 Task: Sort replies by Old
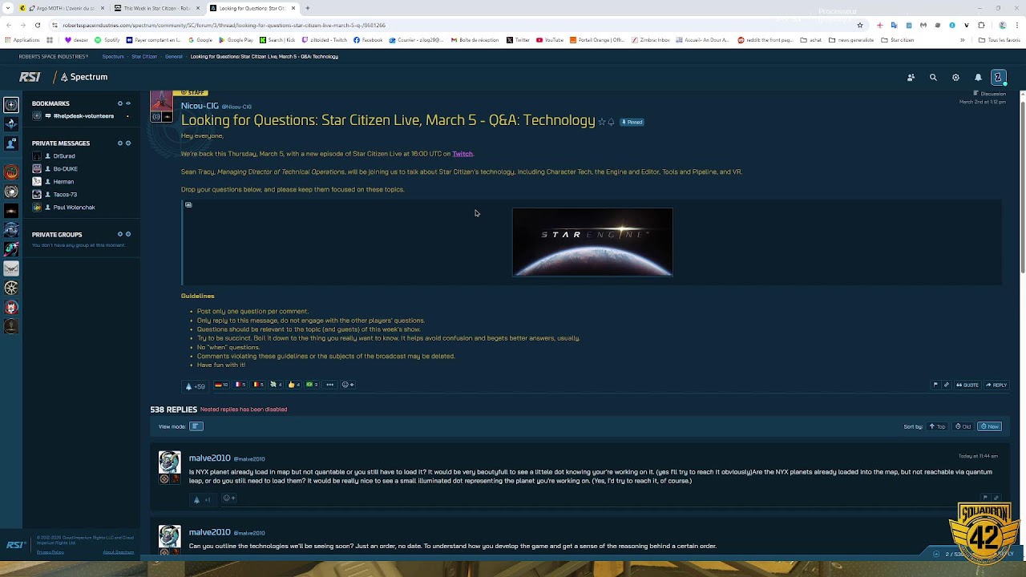click(963, 426)
